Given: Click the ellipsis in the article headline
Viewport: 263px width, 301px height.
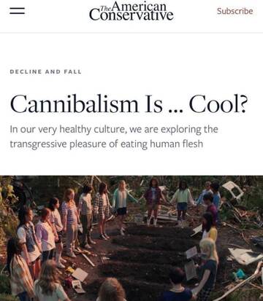Looking at the screenshot, I should pyautogui.click(x=175, y=112).
